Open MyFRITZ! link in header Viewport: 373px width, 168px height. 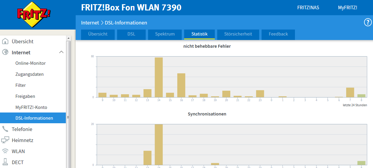347,8
